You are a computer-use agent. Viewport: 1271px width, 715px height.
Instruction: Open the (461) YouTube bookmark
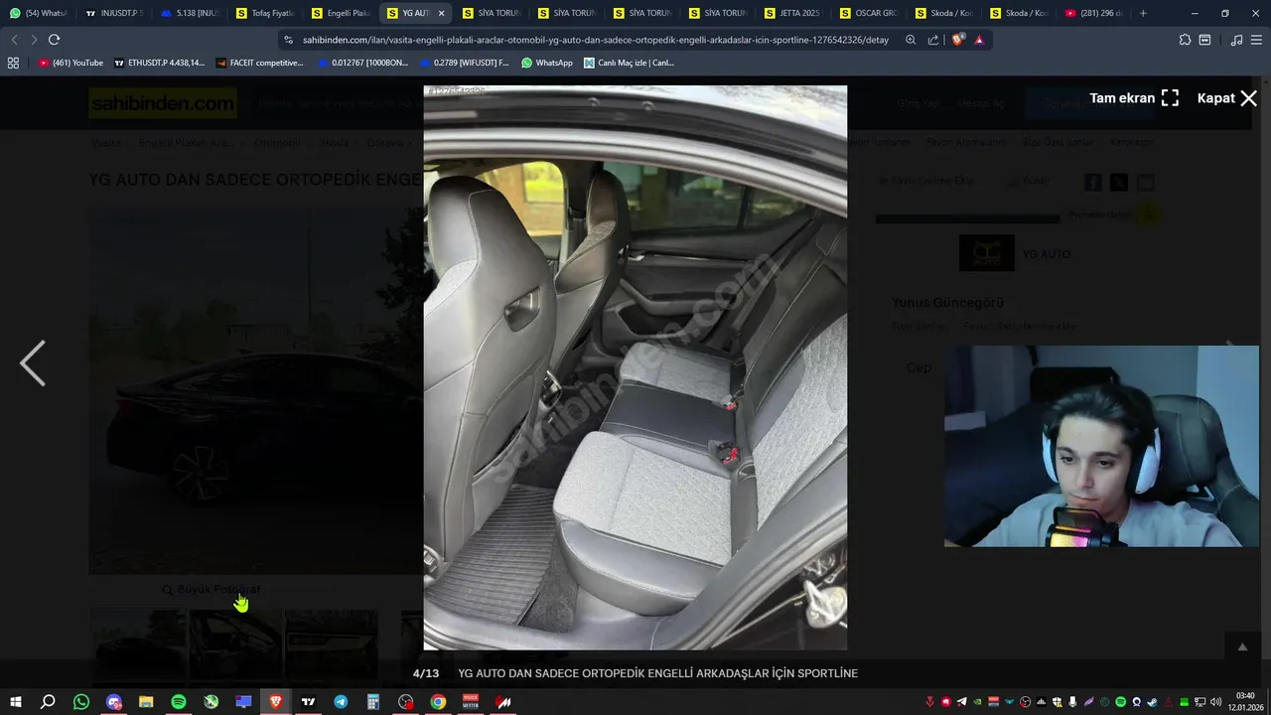click(71, 63)
